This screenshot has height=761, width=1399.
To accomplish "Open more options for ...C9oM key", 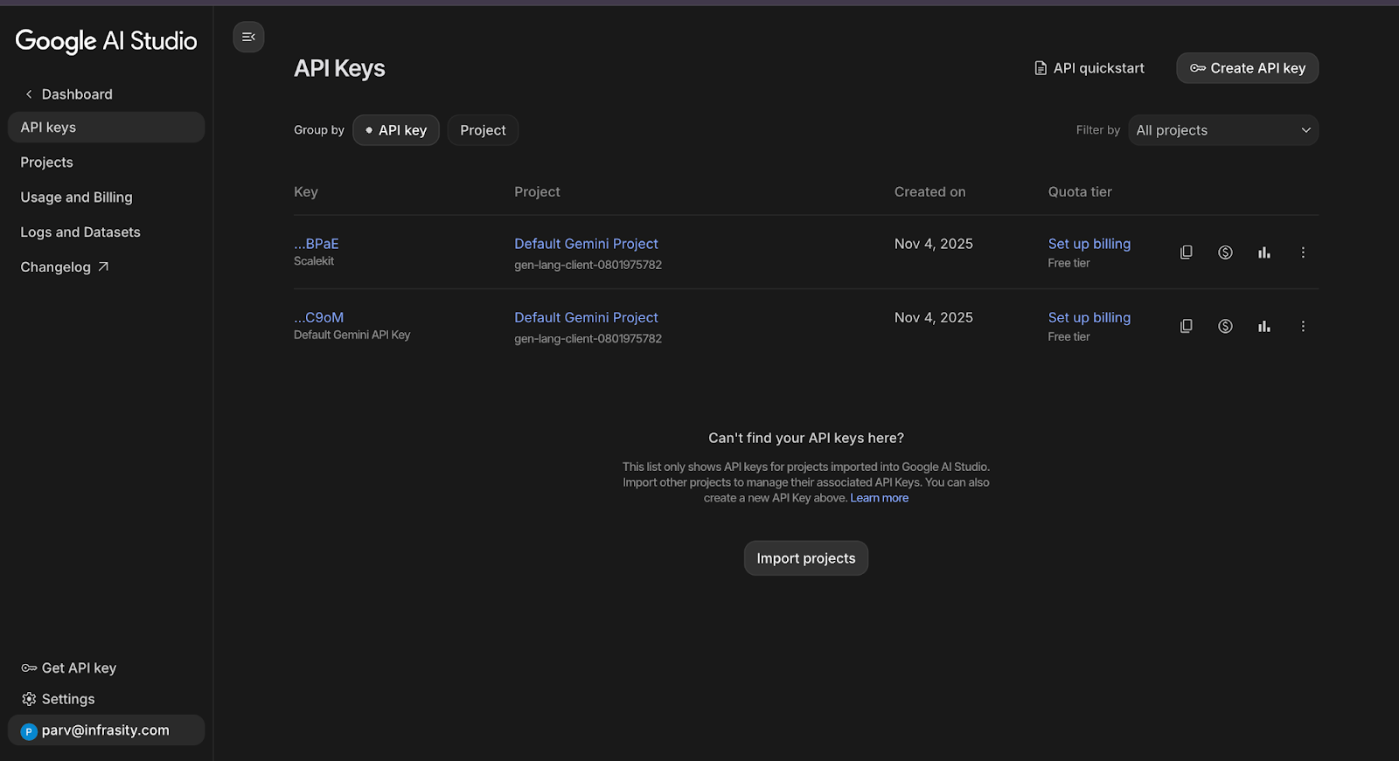I will click(1303, 326).
